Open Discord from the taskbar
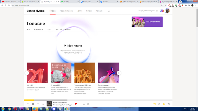 point(54,109)
